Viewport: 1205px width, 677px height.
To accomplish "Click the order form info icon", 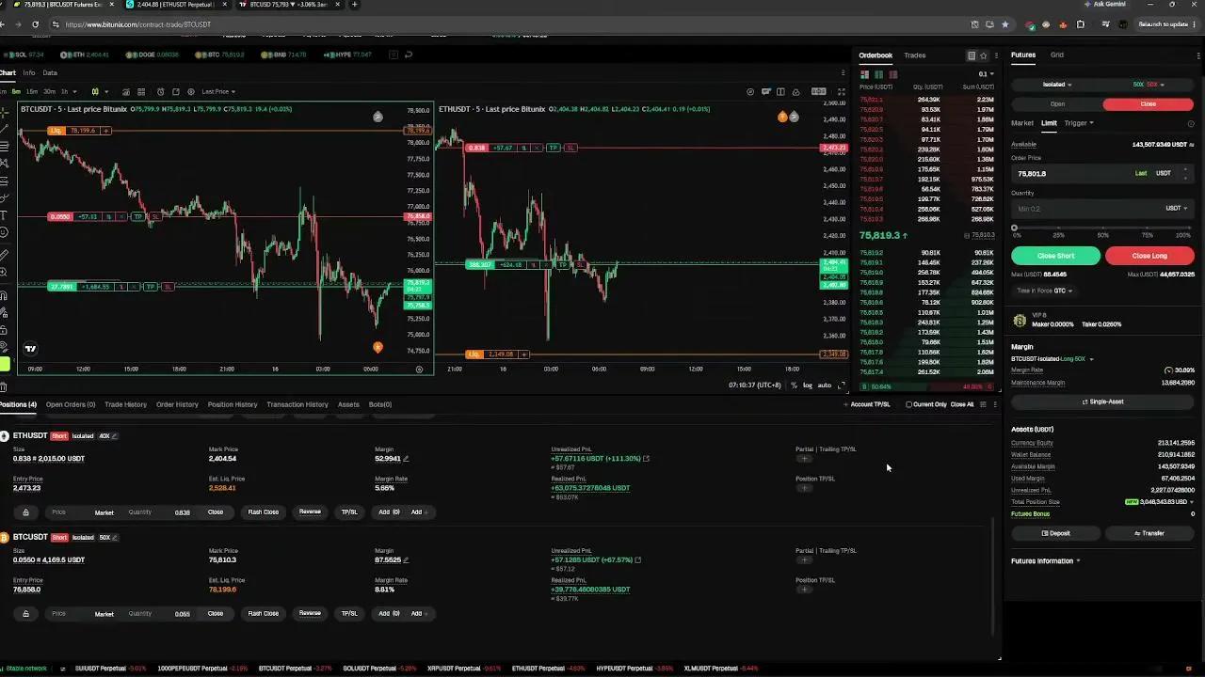I will tap(1191, 123).
